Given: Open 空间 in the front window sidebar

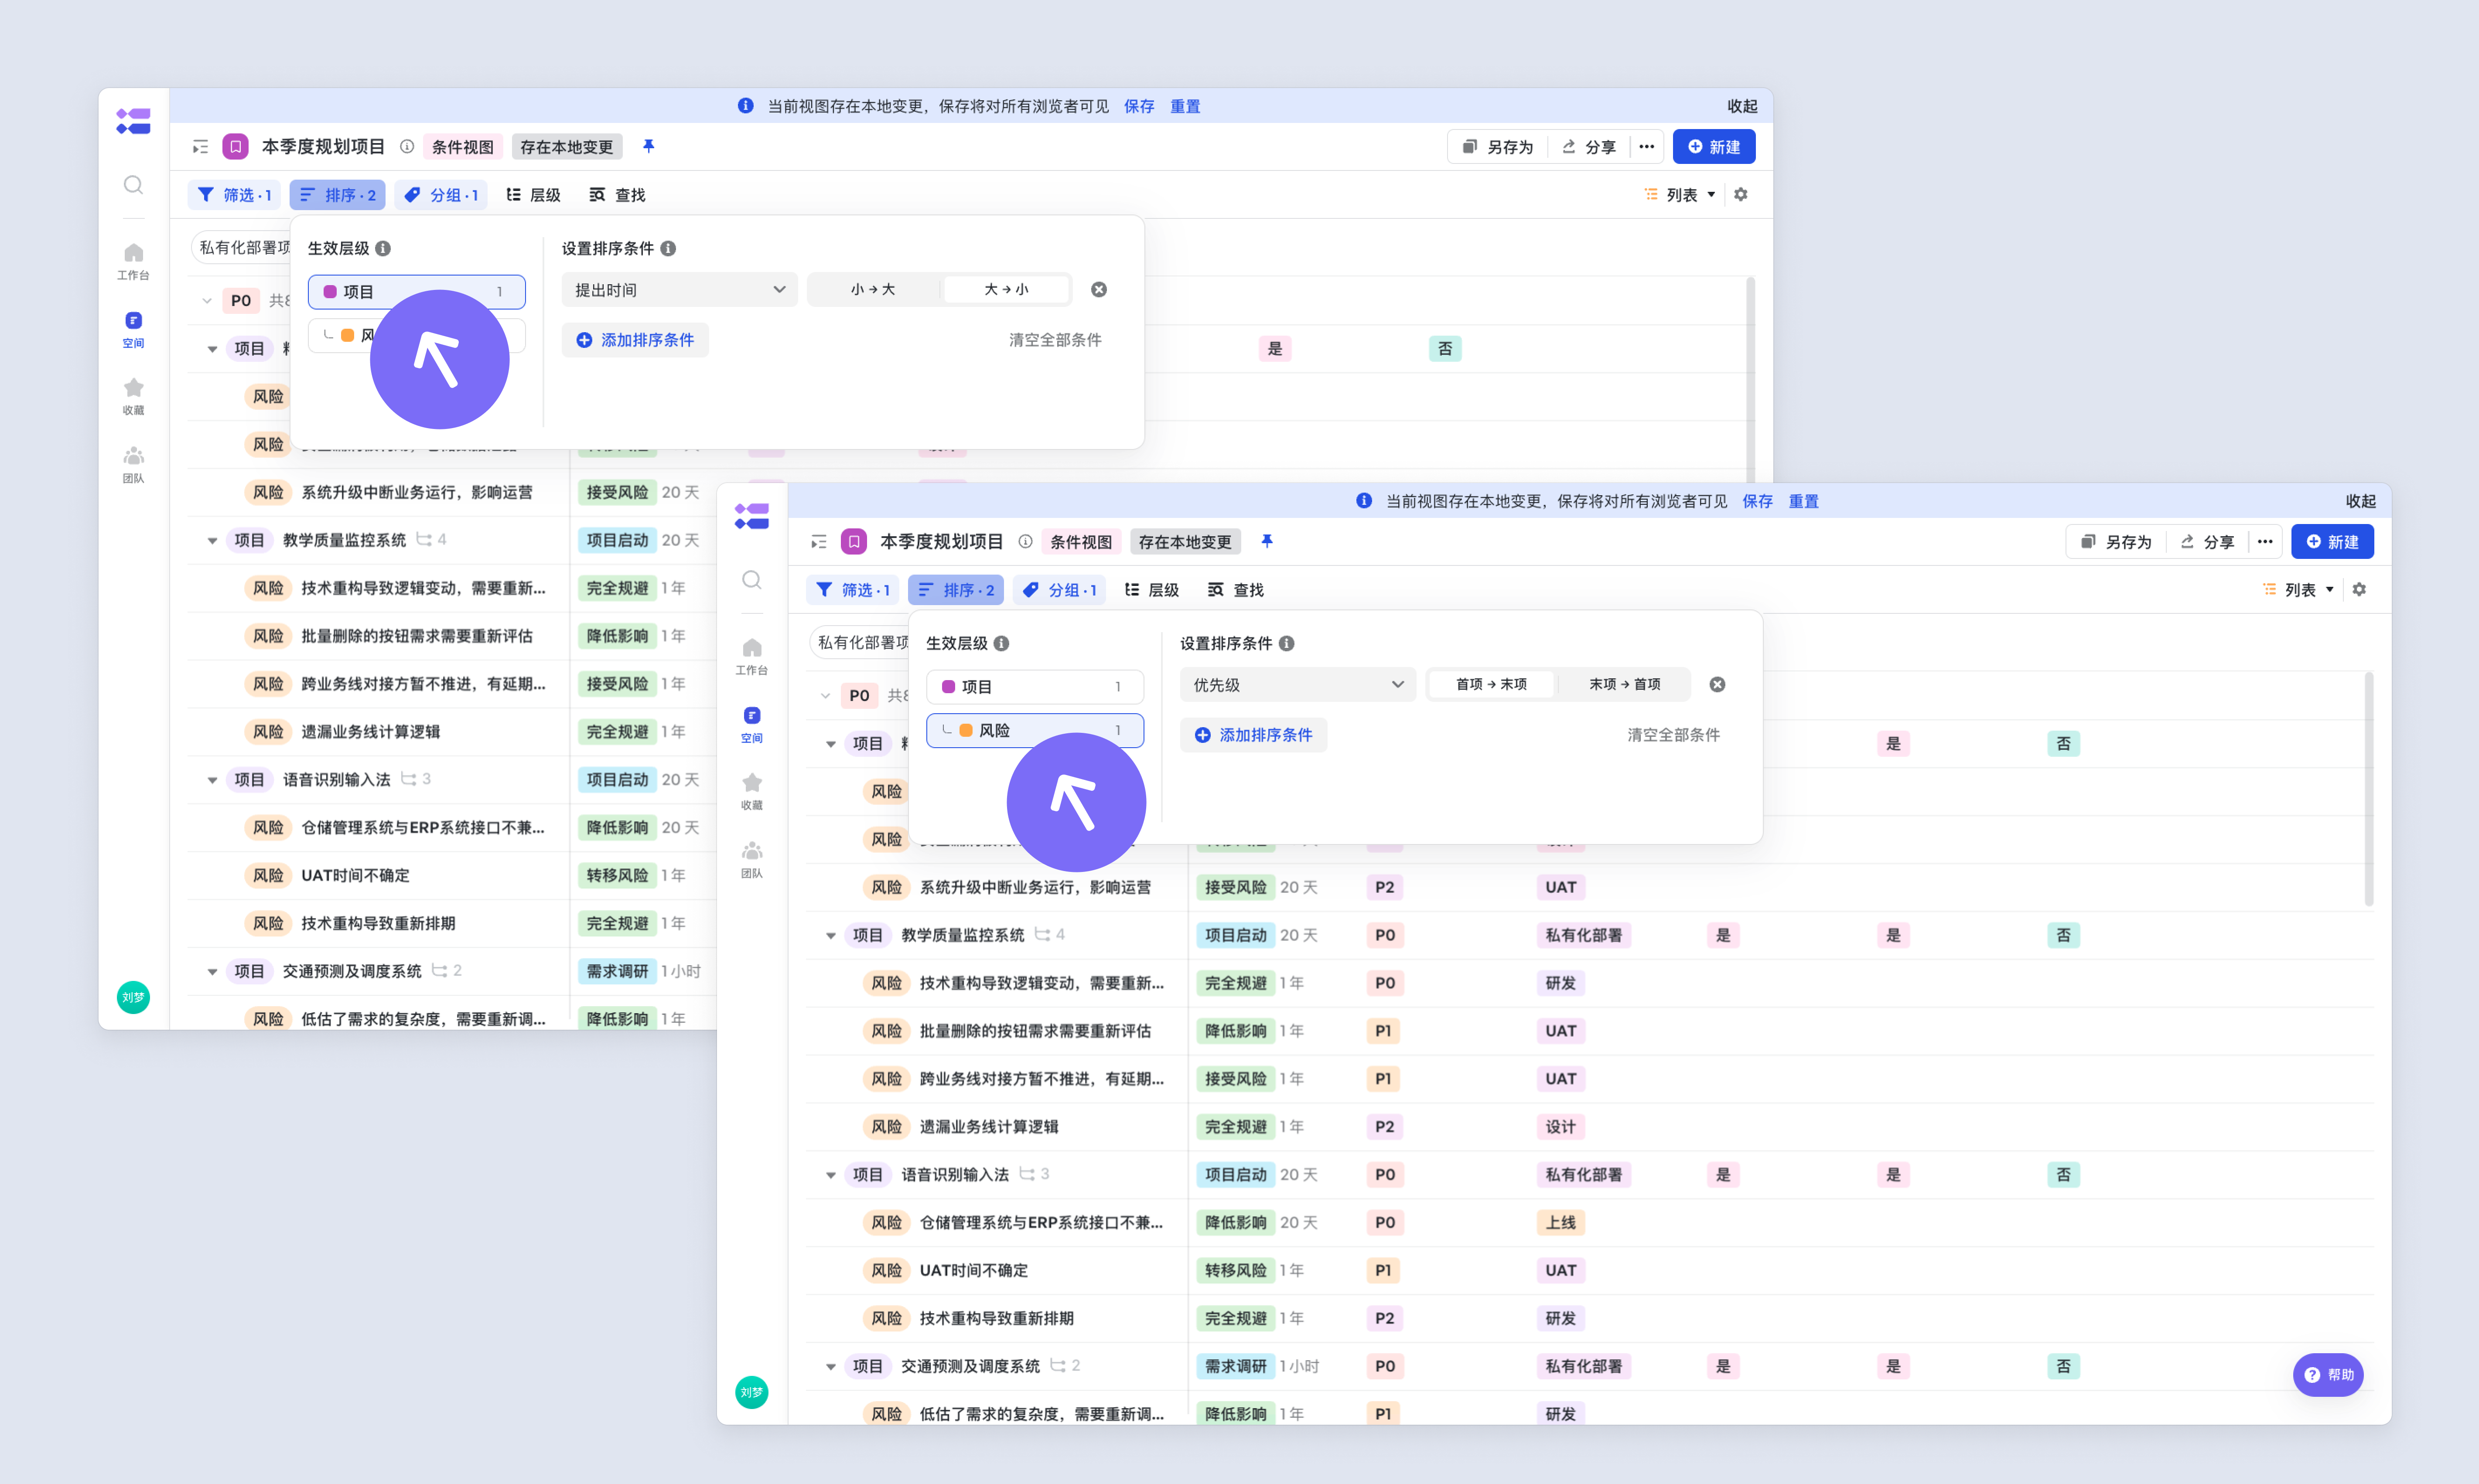Looking at the screenshot, I should point(751,724).
